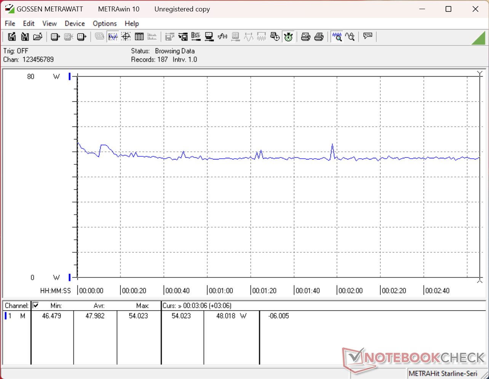489x379 pixels.
Task: Click the X-axis arrow at bottom right
Action: [x=479, y=280]
